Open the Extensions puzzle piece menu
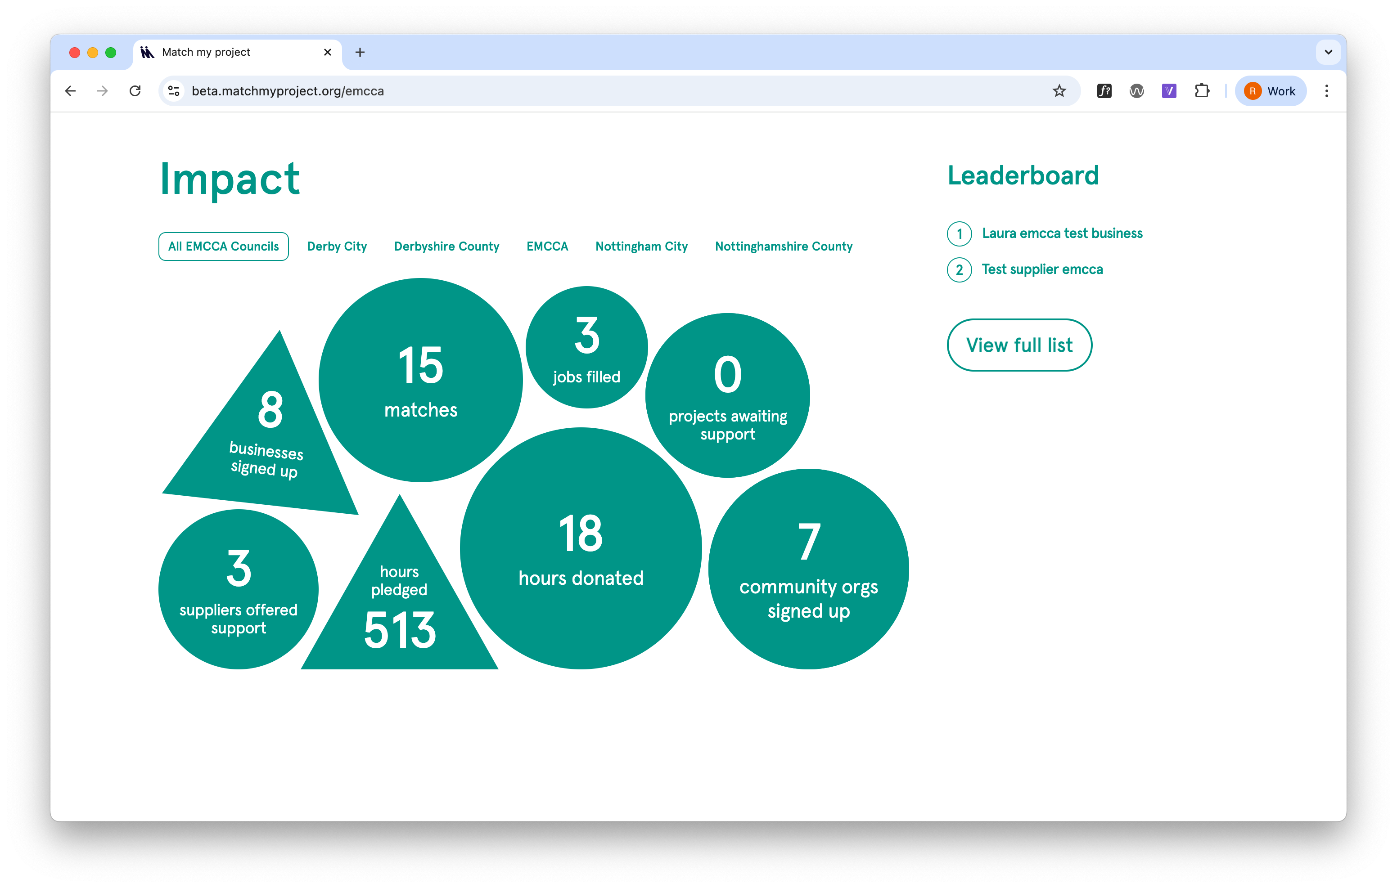The image size is (1397, 888). pyautogui.click(x=1202, y=91)
